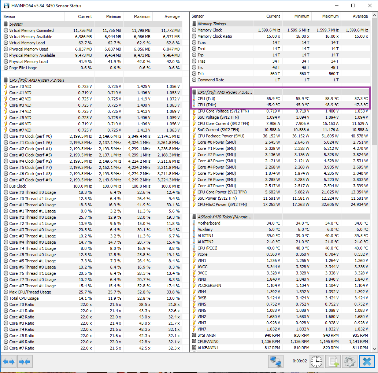This screenshot has width=378, height=373.
Task: Click the vertical scrollbar thumb
Action: tap(374, 81)
